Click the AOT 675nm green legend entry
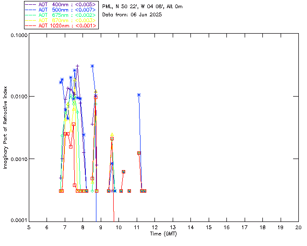This screenshot has height=246, width=307. click(x=61, y=15)
